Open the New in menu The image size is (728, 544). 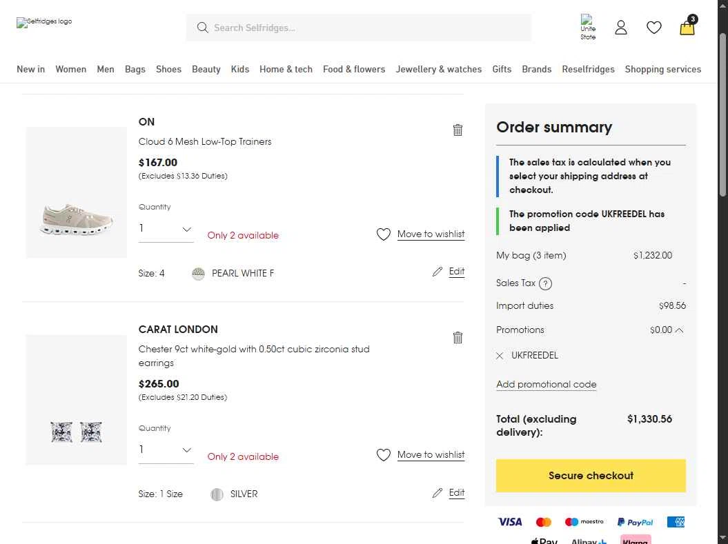pyautogui.click(x=30, y=69)
